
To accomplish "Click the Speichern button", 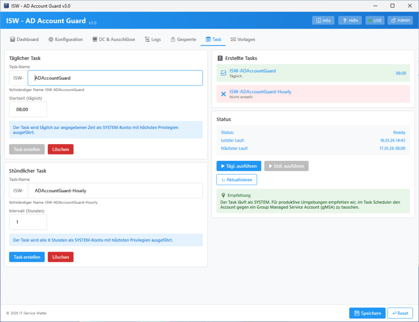I will (x=367, y=313).
